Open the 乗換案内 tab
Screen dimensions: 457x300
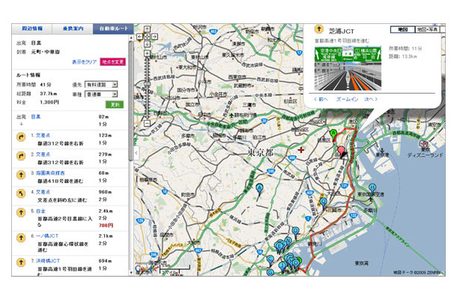pos(73,28)
